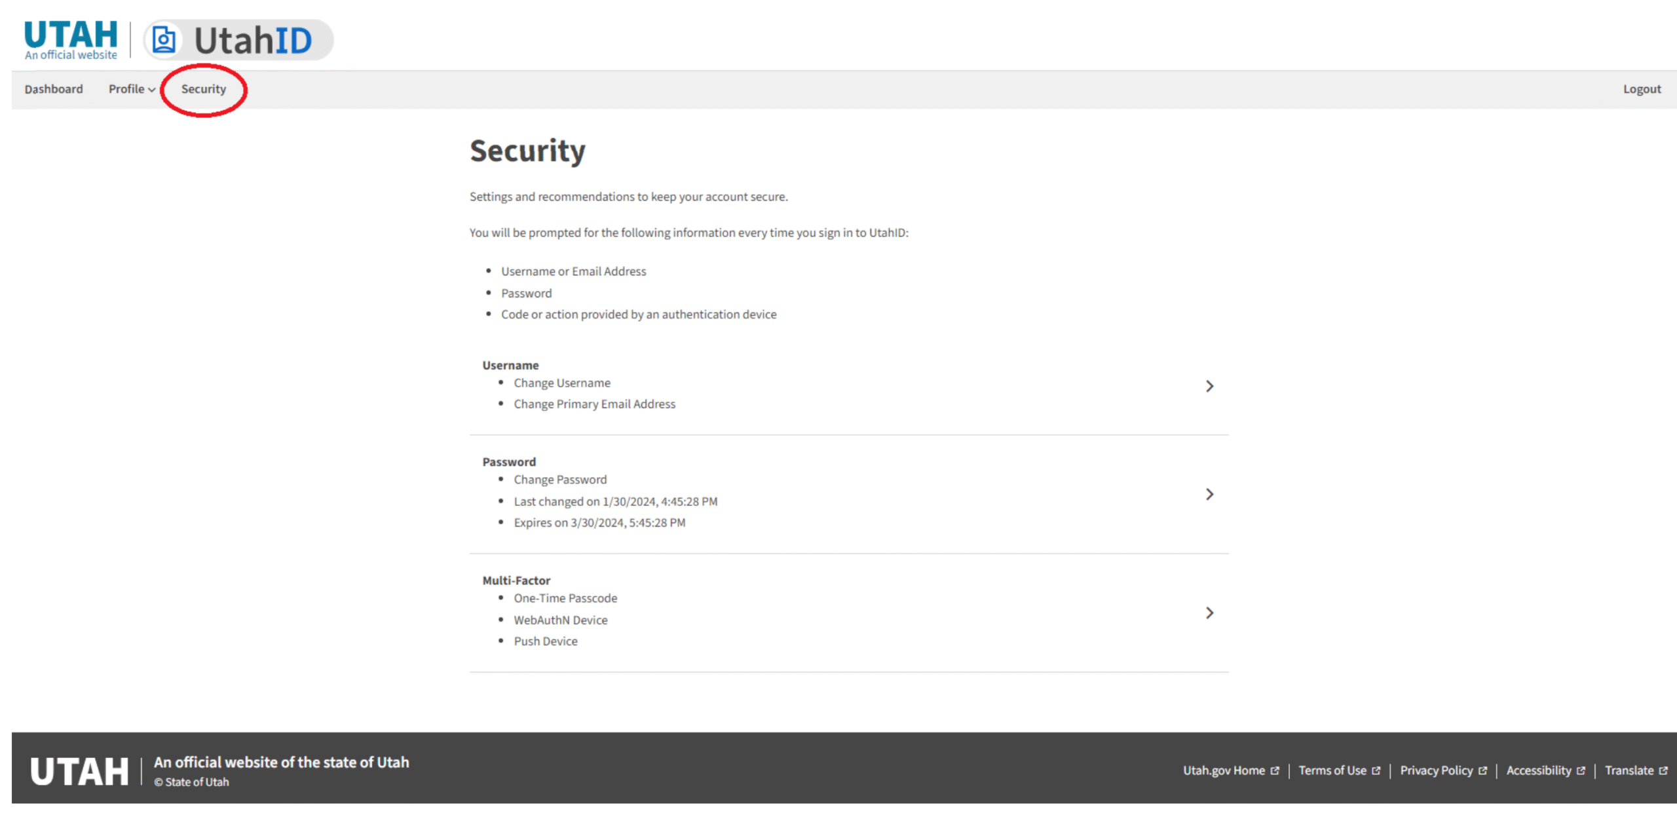Viewport: 1677px width, 817px height.
Task: Click the external-link icon beside Utah.gov Home
Action: 1276,770
